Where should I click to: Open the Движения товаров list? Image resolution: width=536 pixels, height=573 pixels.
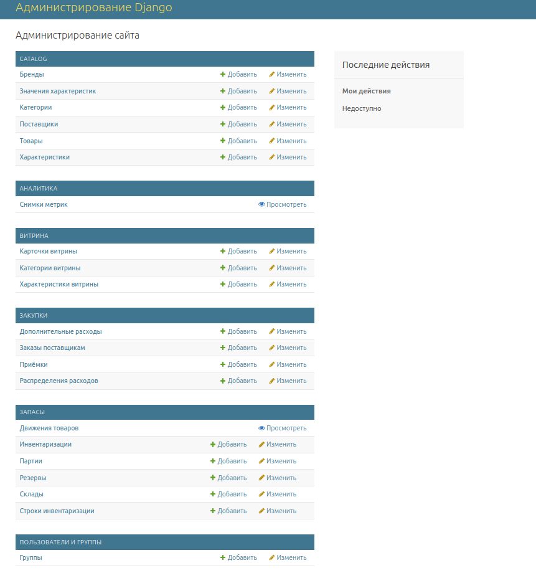(49, 428)
